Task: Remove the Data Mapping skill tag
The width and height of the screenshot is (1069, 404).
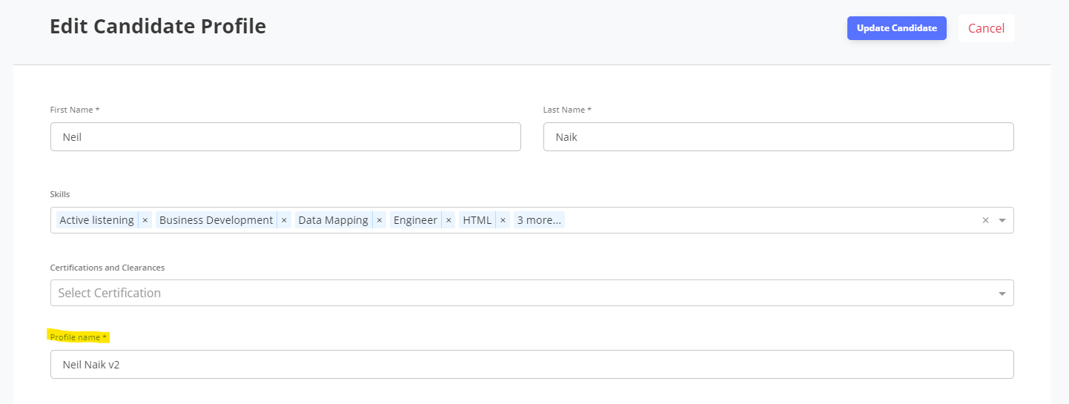Action: [x=380, y=220]
